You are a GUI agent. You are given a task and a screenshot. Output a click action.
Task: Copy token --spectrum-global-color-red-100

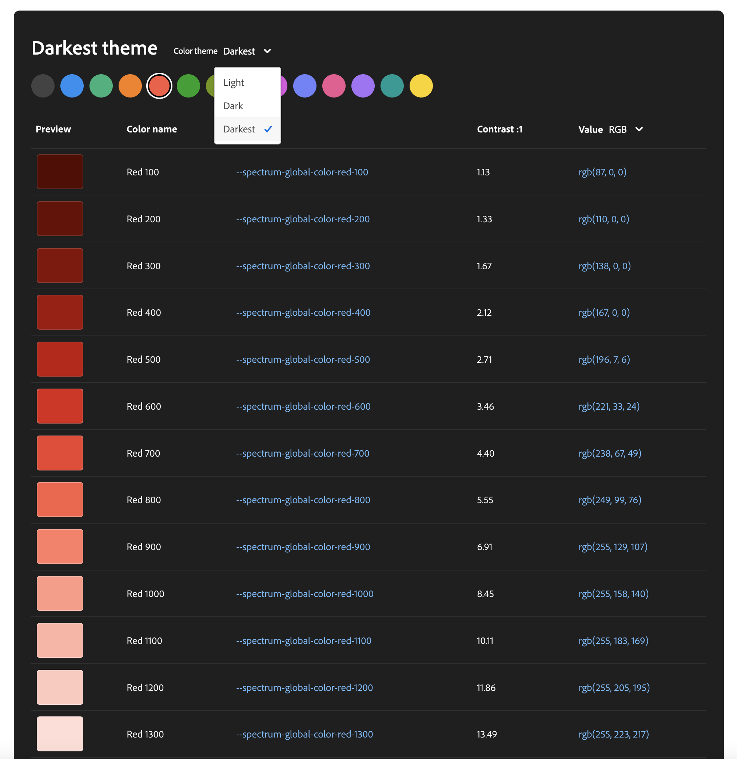pyautogui.click(x=302, y=172)
